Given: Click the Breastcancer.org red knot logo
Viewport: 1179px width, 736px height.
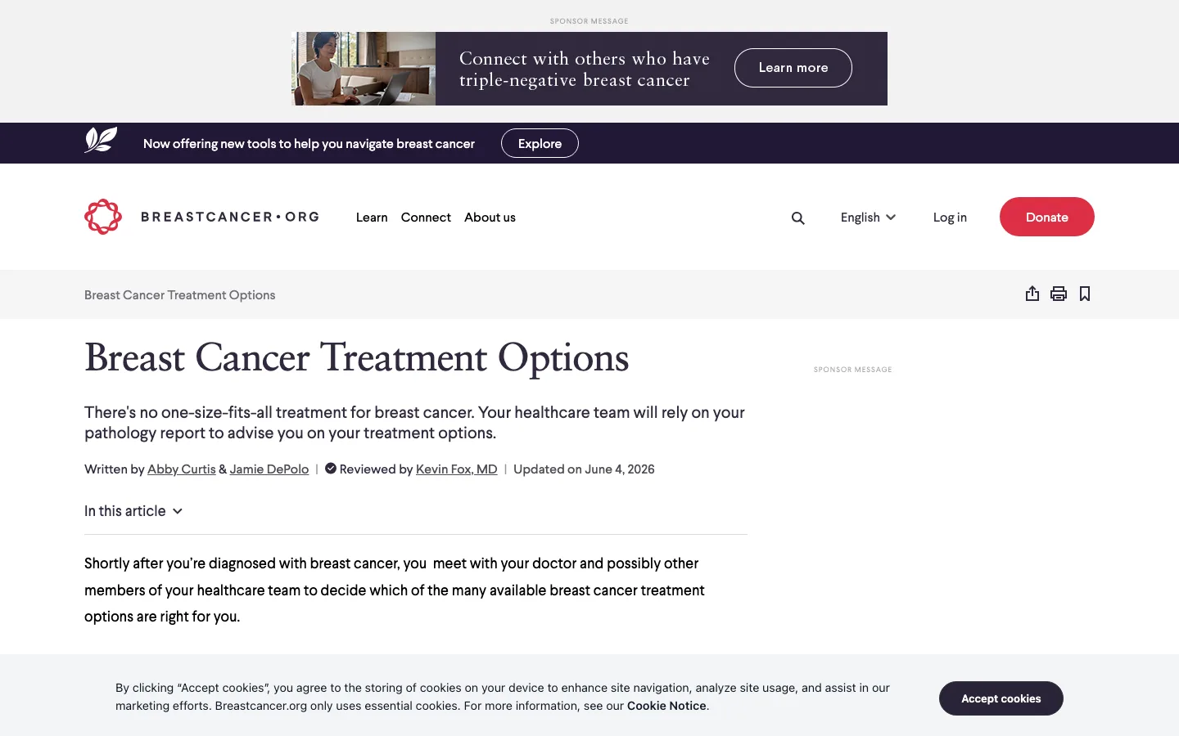Looking at the screenshot, I should click(103, 217).
